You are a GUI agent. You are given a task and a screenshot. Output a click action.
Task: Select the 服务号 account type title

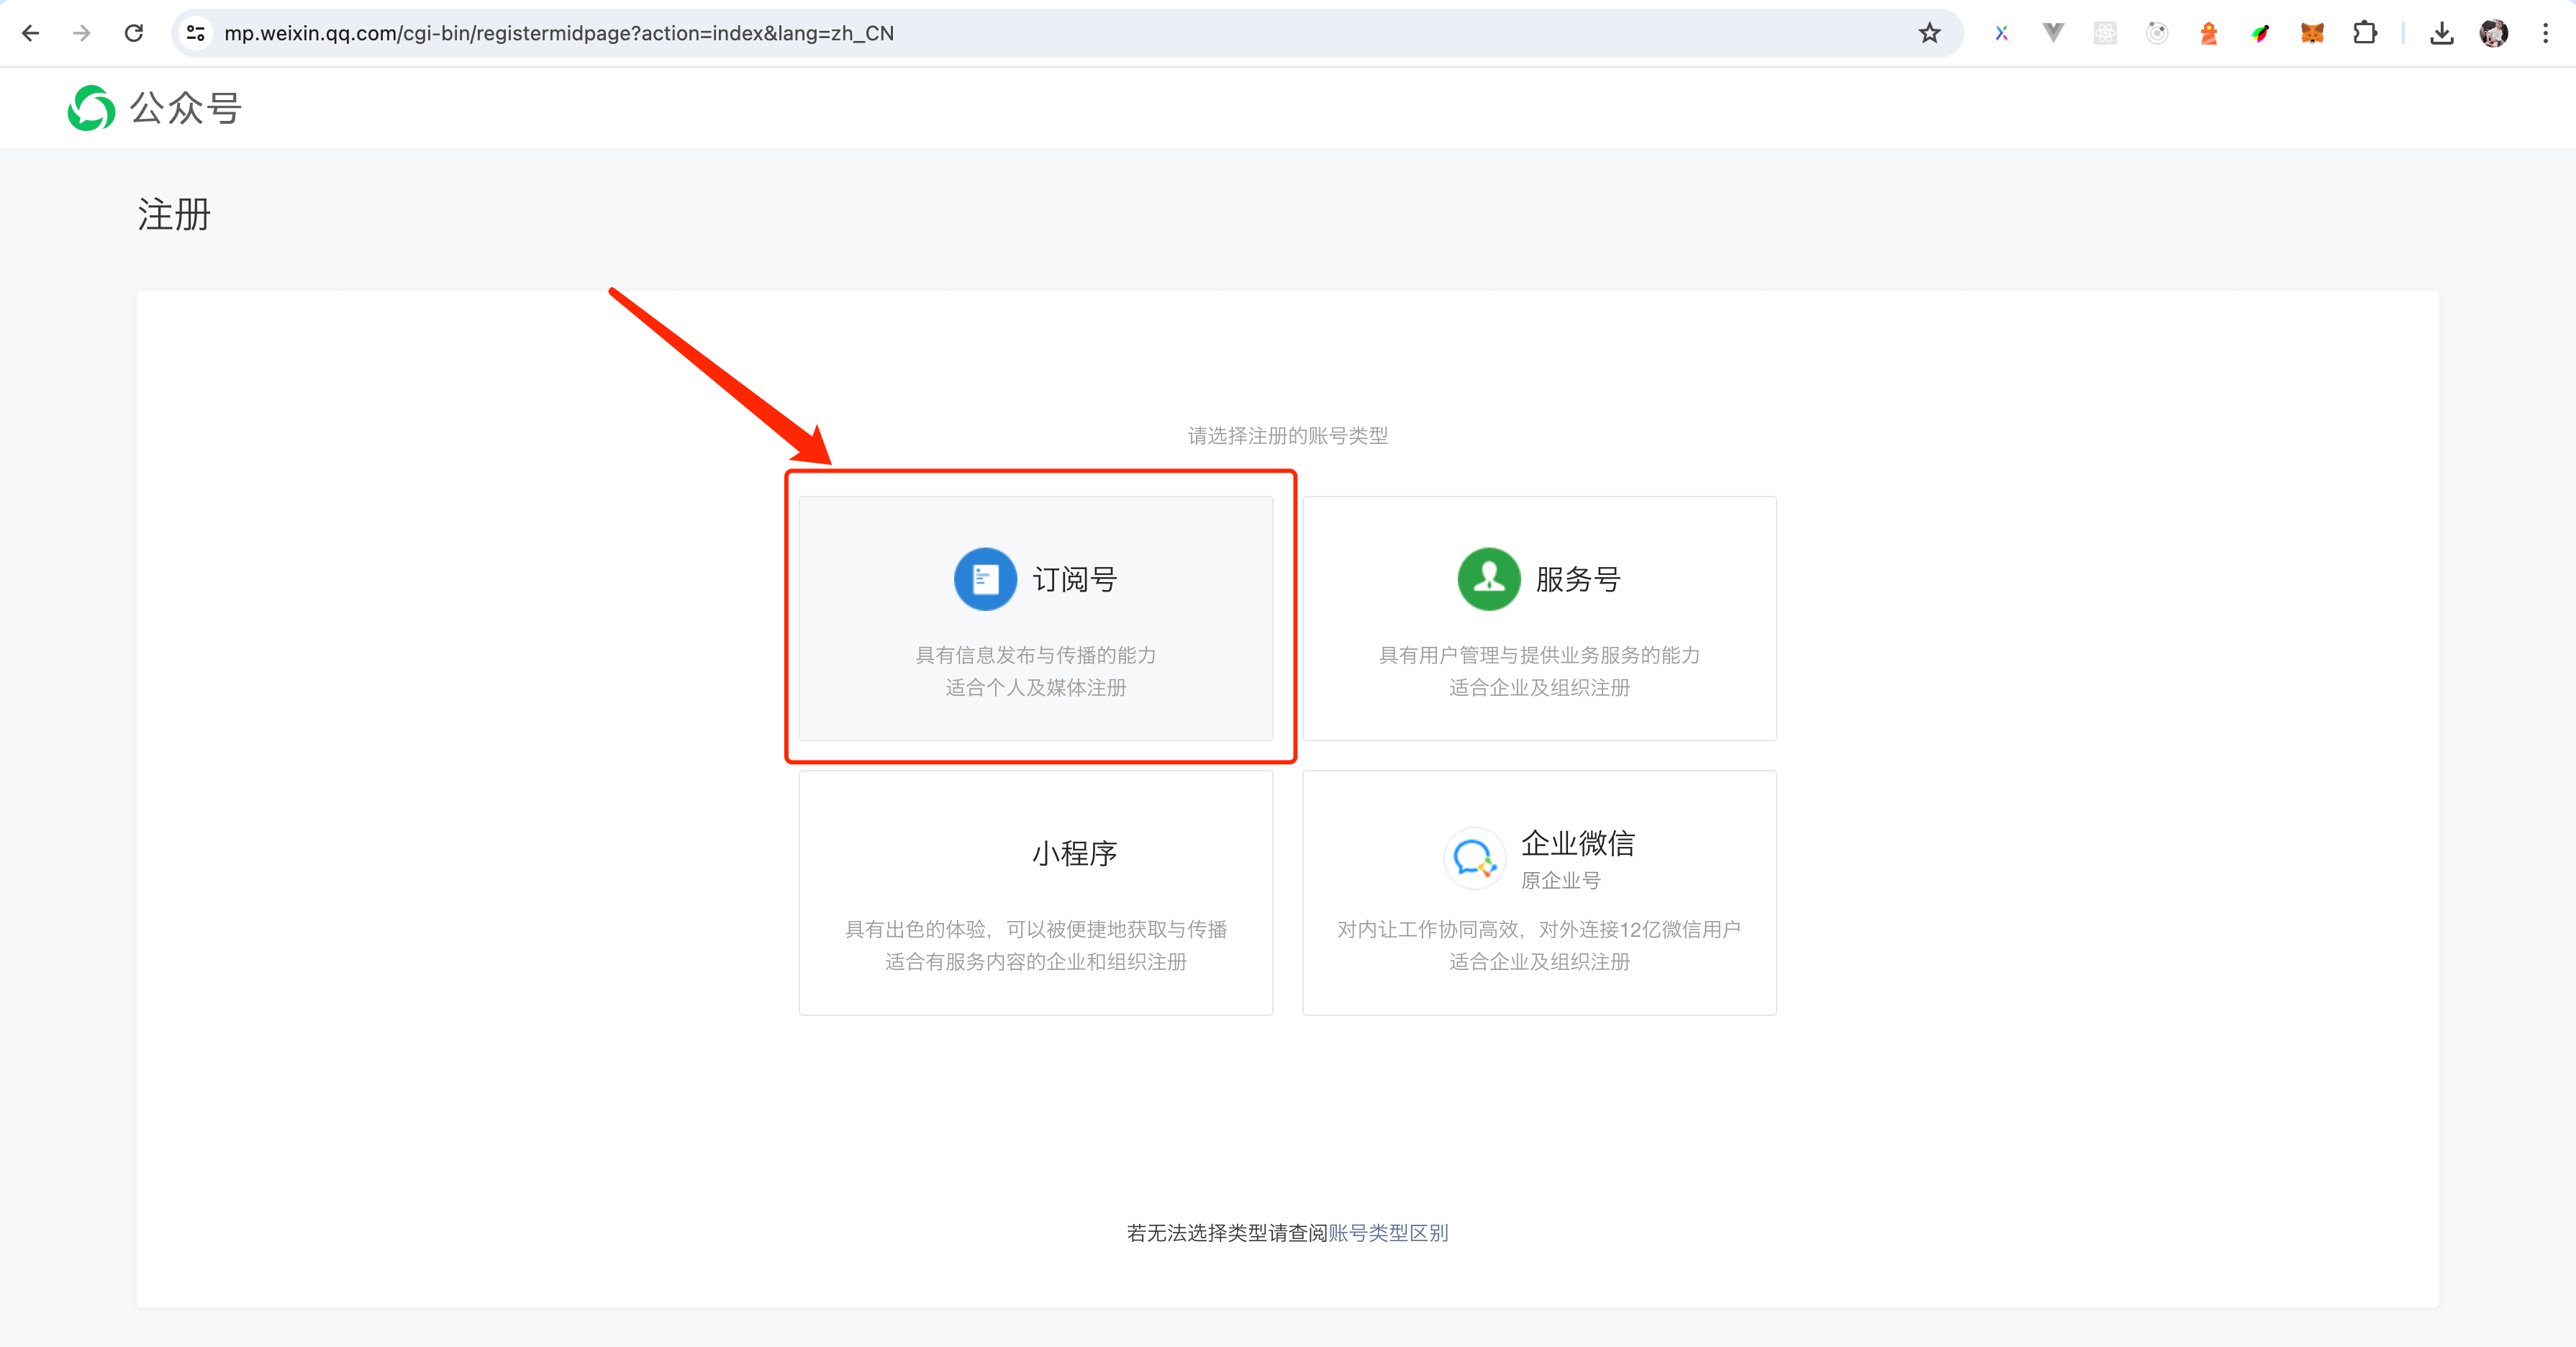[1578, 579]
